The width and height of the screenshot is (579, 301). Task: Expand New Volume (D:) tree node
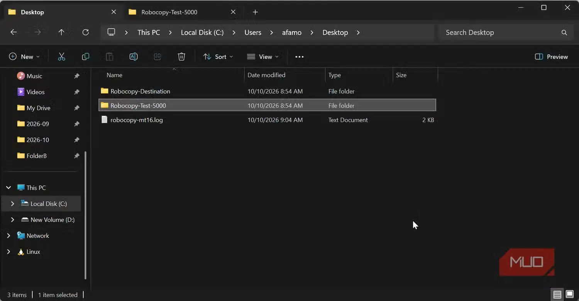(x=12, y=220)
